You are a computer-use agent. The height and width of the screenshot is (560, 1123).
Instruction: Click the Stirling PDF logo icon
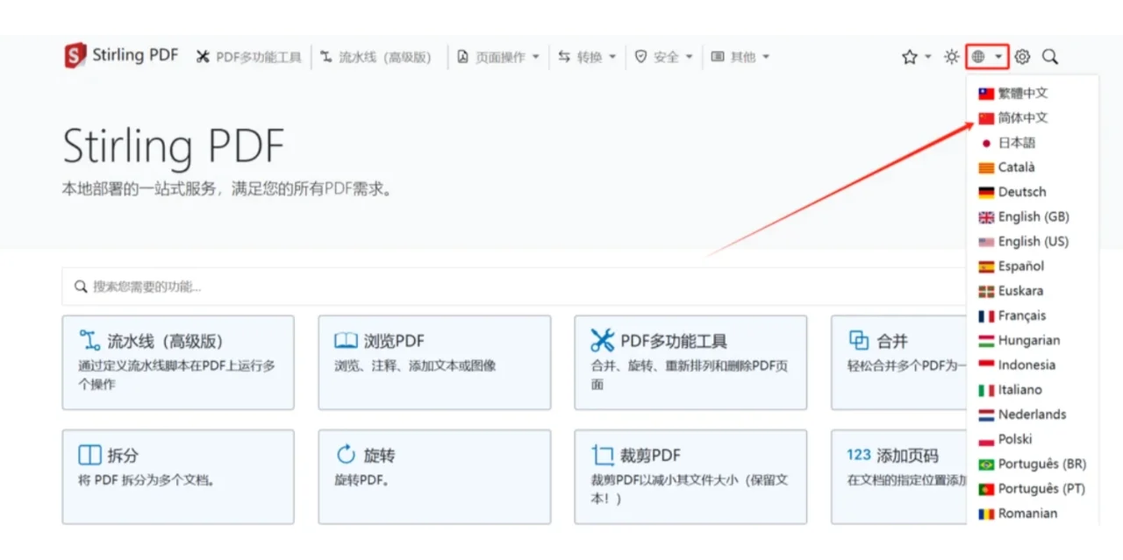tap(75, 56)
